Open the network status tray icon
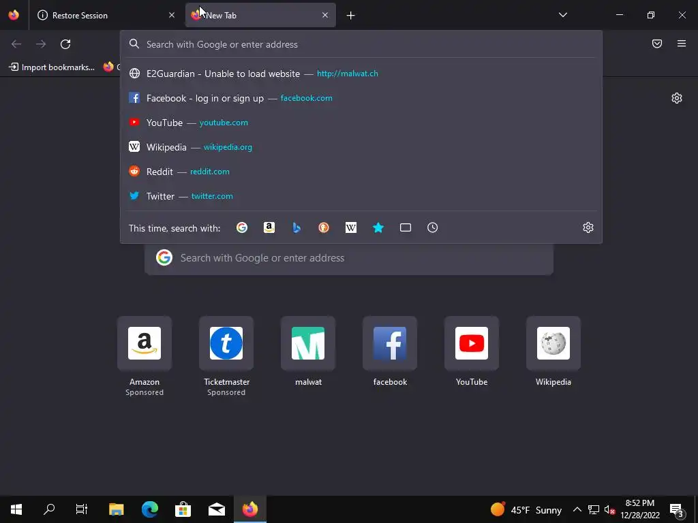The image size is (698, 523). coord(594,509)
